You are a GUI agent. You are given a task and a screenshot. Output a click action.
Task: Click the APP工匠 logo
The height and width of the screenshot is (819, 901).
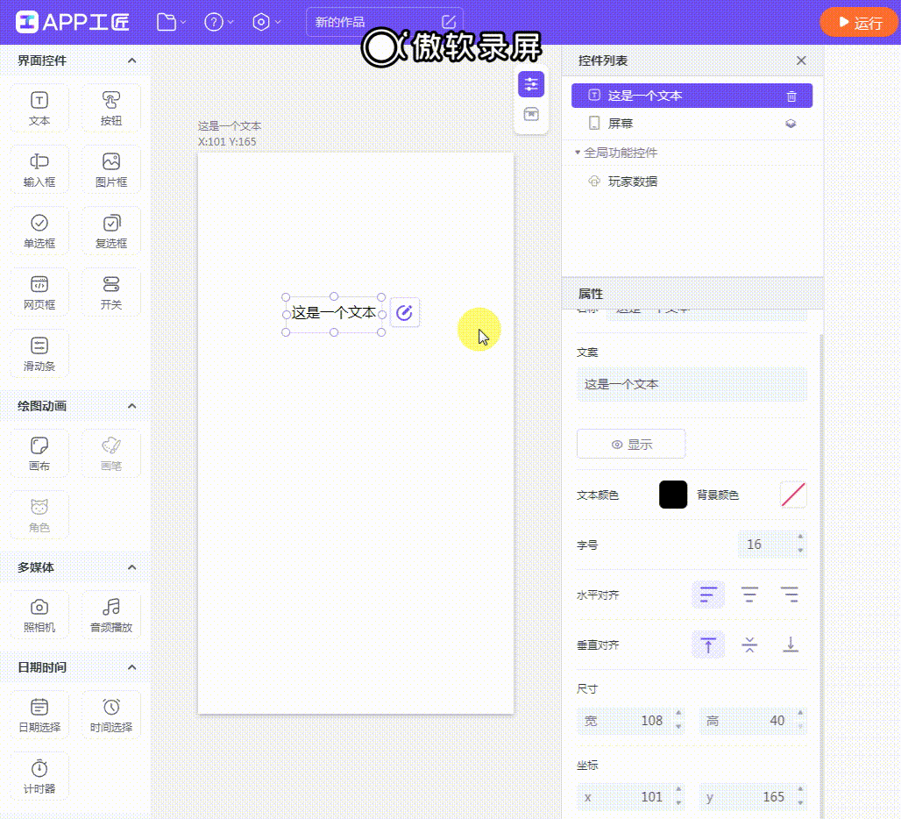coord(73,23)
